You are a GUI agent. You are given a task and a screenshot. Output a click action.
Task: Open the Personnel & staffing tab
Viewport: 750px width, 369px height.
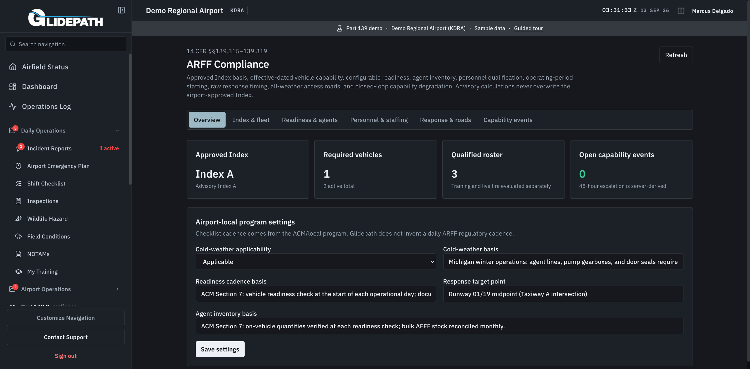click(x=379, y=120)
